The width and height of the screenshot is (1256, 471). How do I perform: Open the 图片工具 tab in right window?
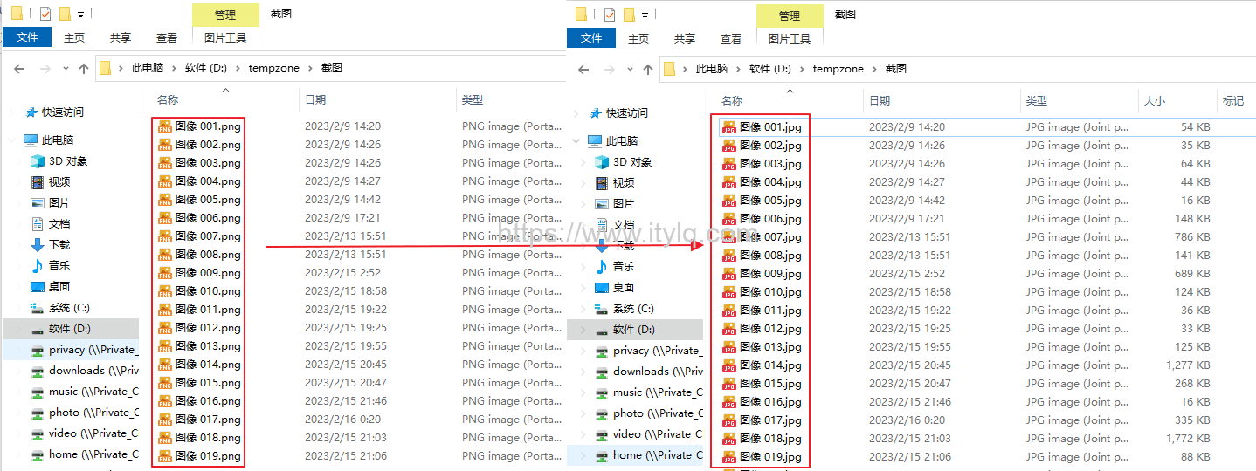pyautogui.click(x=790, y=38)
